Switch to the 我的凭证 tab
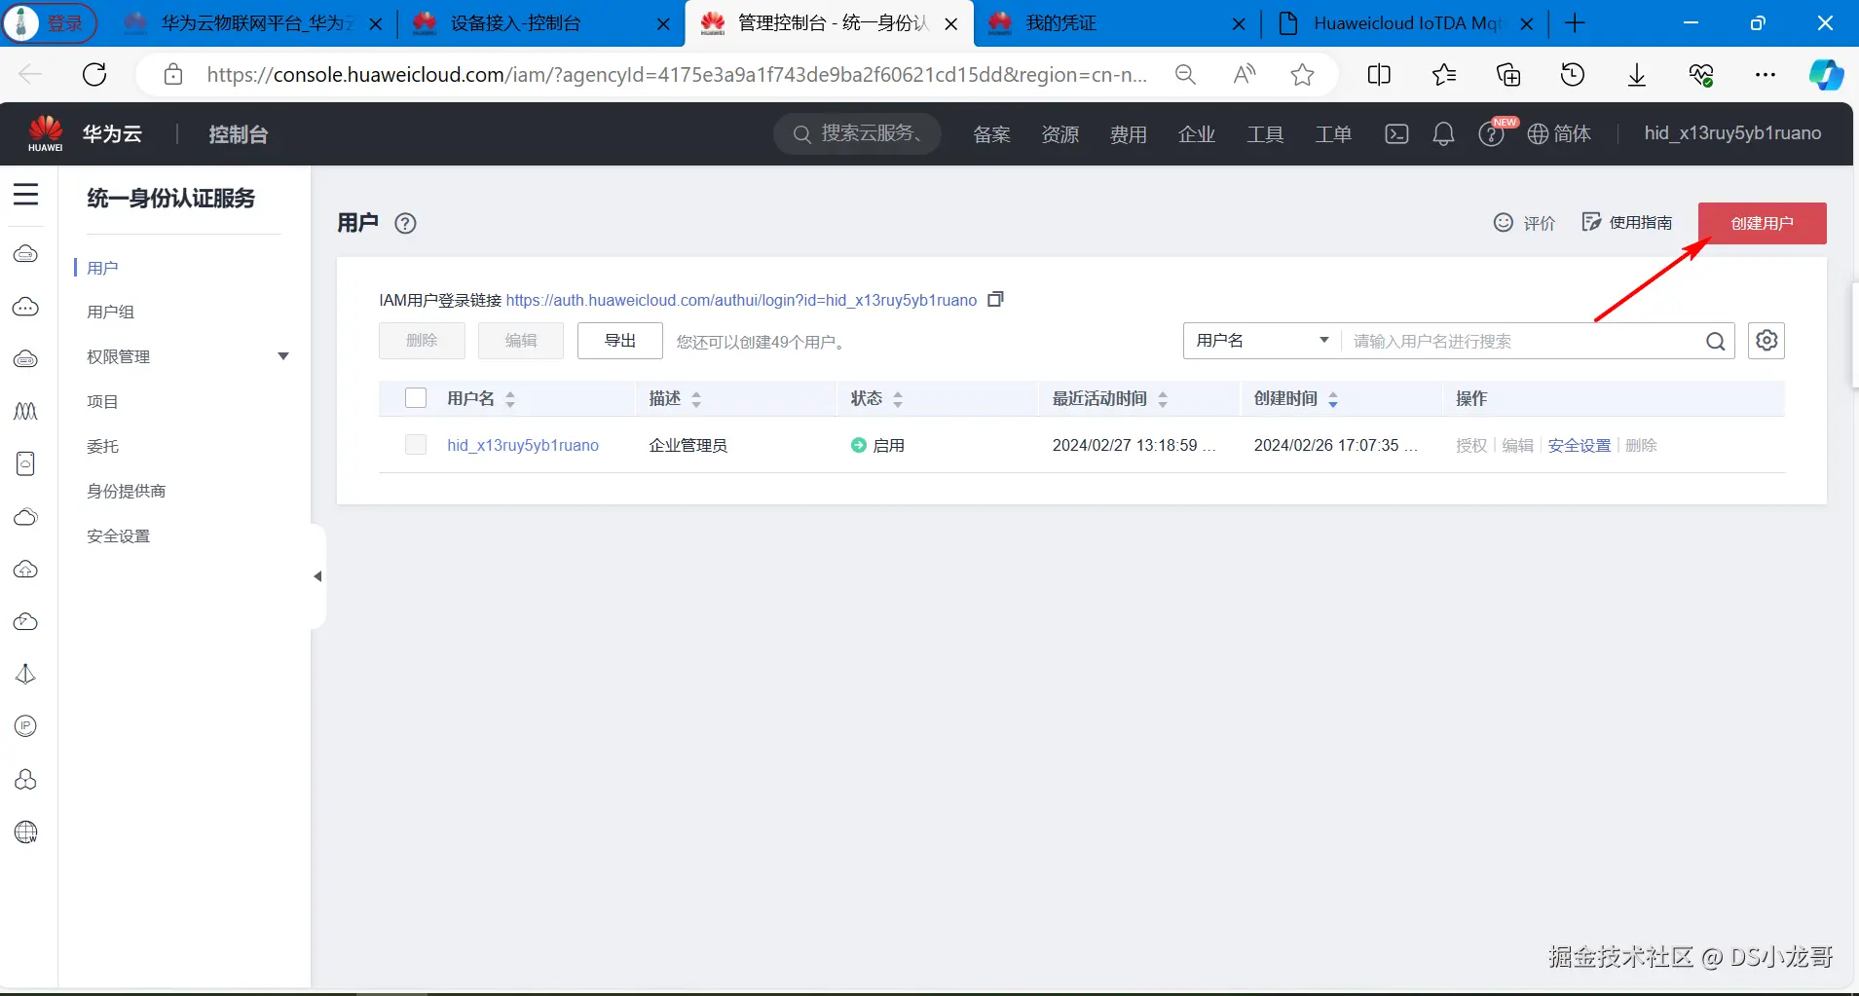The height and width of the screenshot is (996, 1859). click(x=1116, y=23)
